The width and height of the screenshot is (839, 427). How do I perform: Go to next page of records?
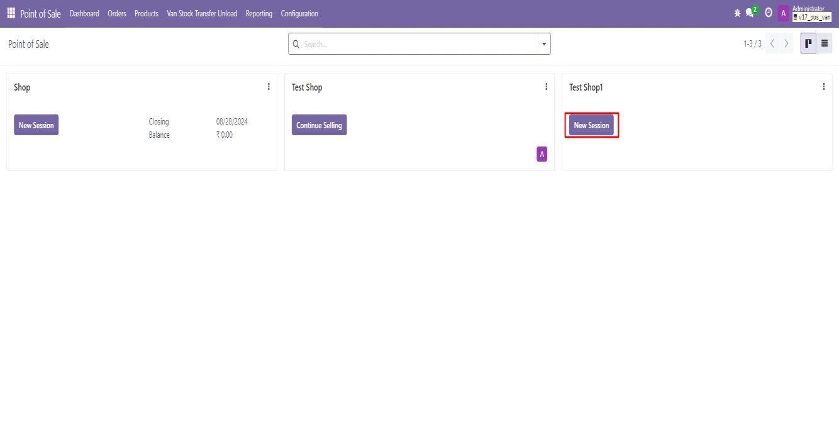tap(786, 43)
